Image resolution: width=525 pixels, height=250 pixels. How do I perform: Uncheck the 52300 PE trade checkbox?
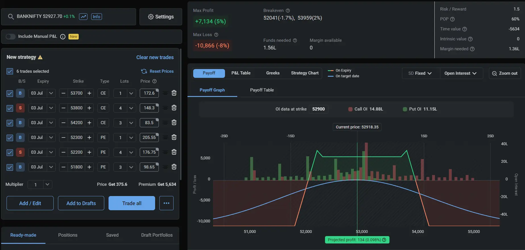click(10, 138)
